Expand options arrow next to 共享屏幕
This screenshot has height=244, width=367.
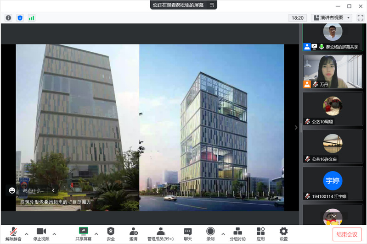click(x=96, y=234)
